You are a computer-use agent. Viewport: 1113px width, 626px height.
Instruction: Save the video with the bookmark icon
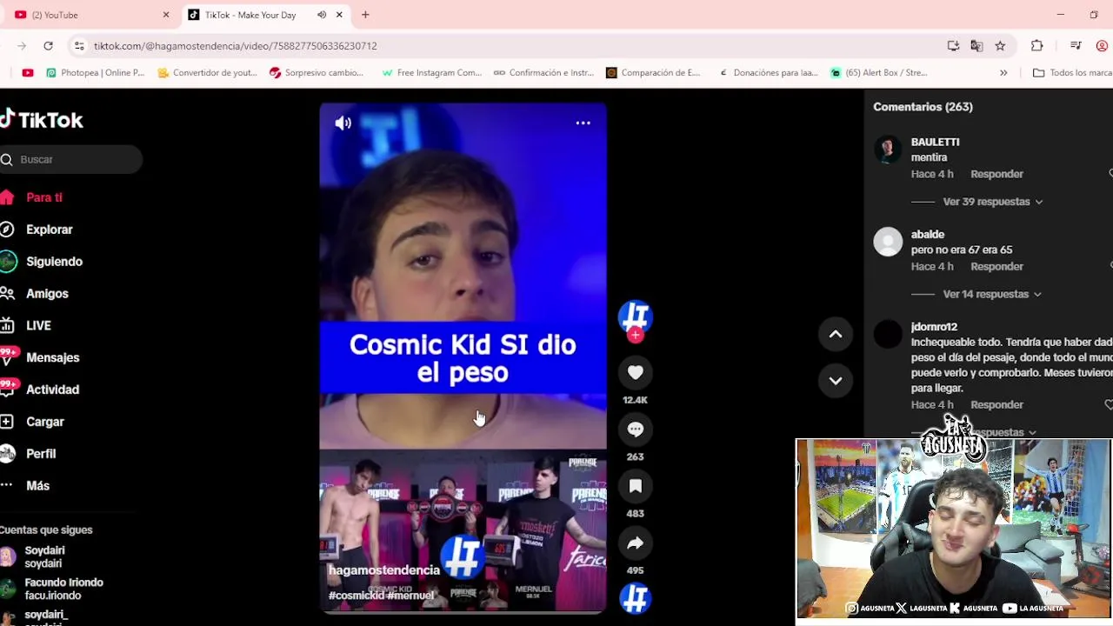tap(636, 486)
